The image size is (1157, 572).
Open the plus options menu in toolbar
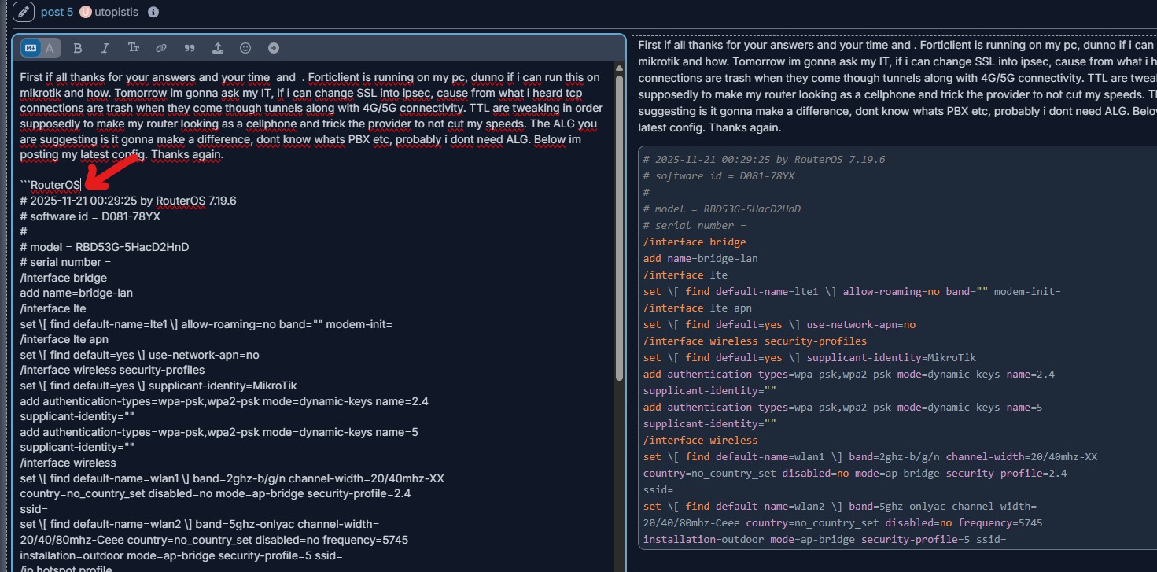click(274, 48)
